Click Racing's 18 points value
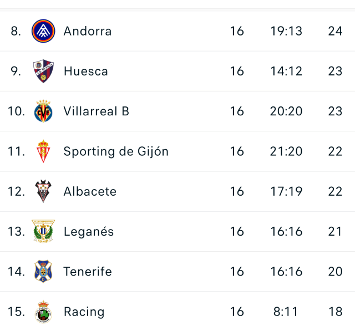This screenshot has height=331, width=355. click(335, 312)
